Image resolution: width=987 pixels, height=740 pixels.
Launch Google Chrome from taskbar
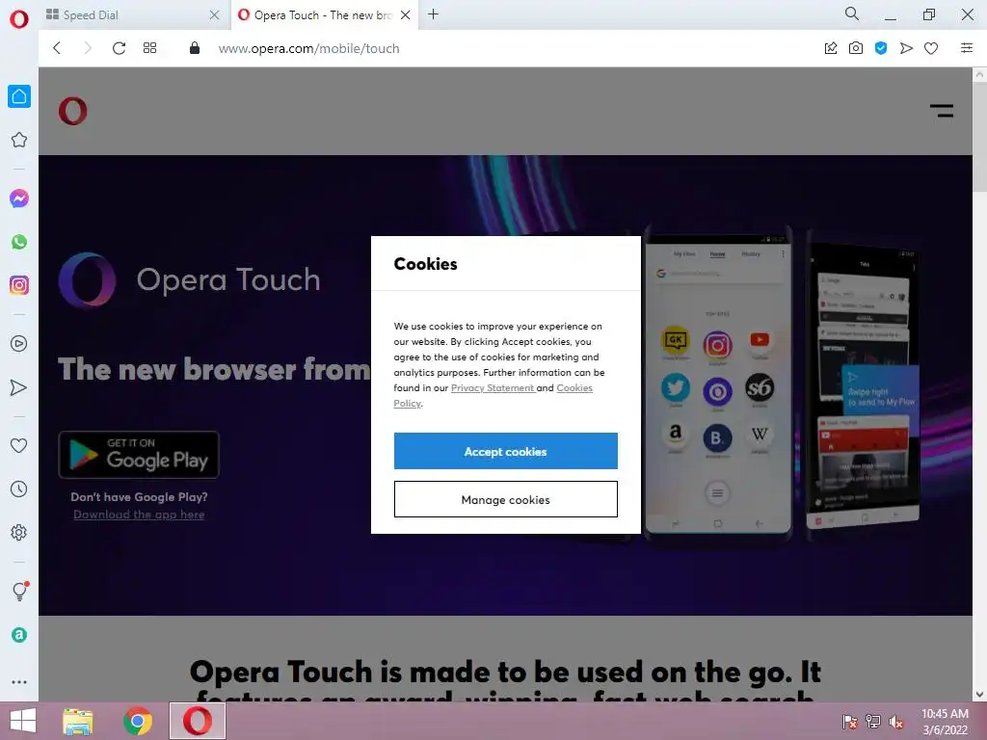138,721
